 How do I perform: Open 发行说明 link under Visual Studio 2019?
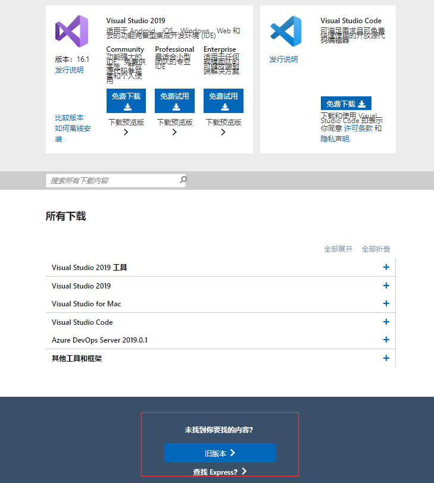69,70
